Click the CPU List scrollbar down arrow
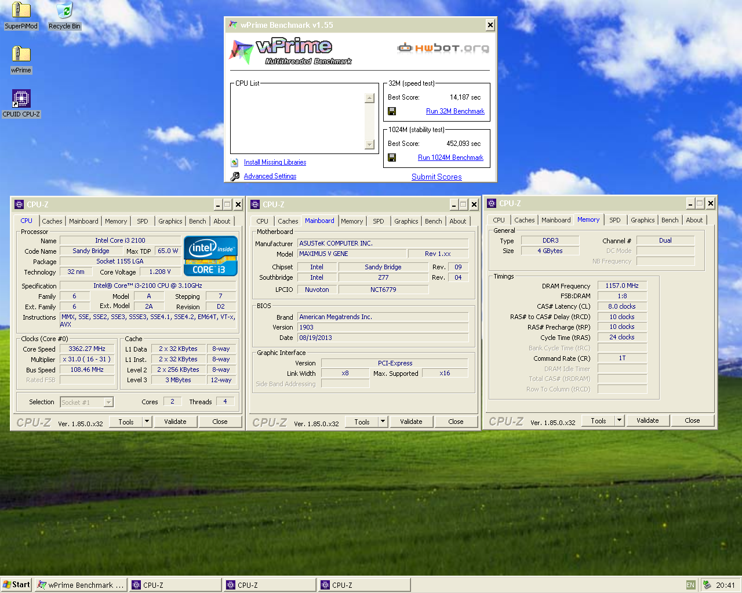742x593 pixels. pos(370,144)
